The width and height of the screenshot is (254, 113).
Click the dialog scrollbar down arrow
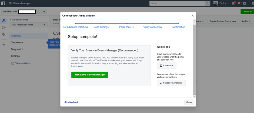195,96
